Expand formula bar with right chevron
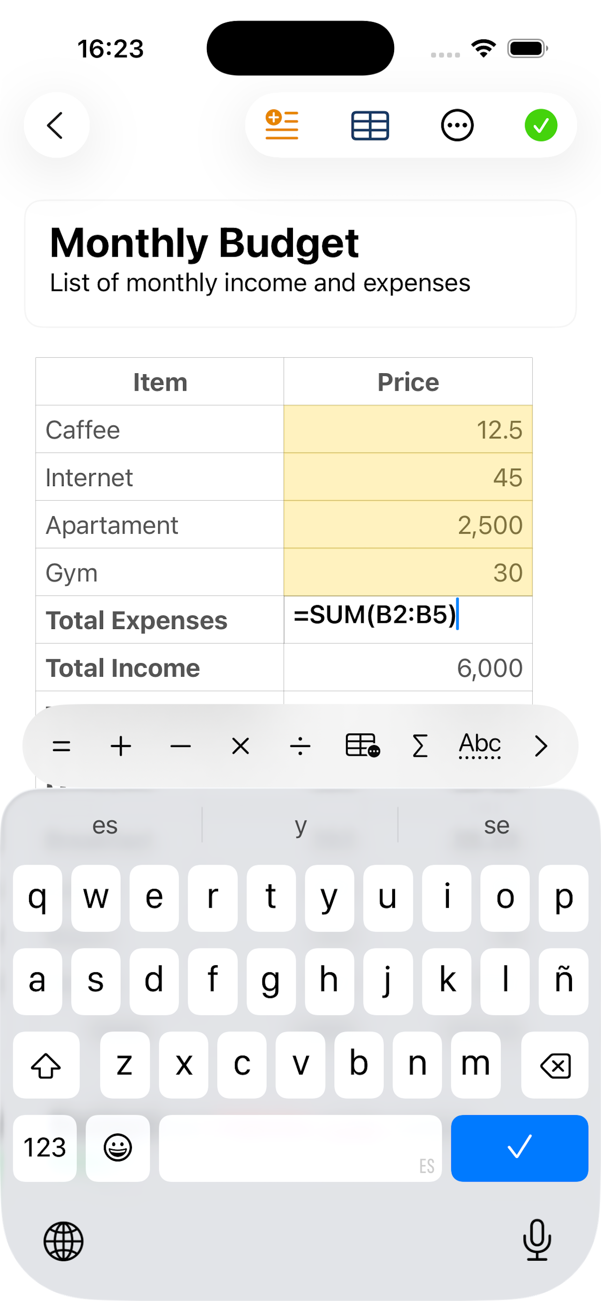 541,746
